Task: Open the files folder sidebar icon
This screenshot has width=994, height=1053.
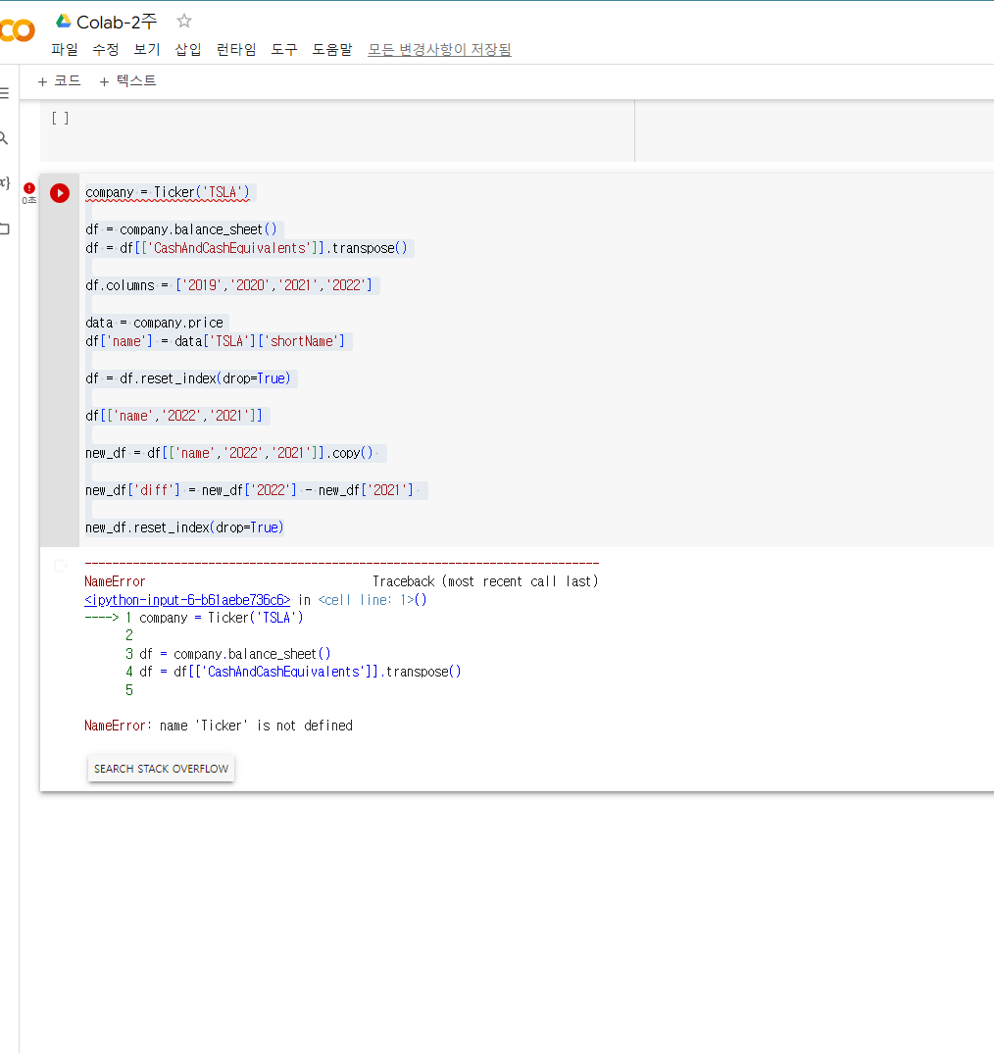Action: click(5, 229)
